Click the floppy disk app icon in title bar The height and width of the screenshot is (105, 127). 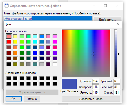click(6, 6)
